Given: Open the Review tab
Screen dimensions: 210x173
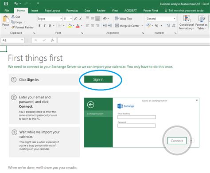Looking at the screenshot, I should (101, 11).
